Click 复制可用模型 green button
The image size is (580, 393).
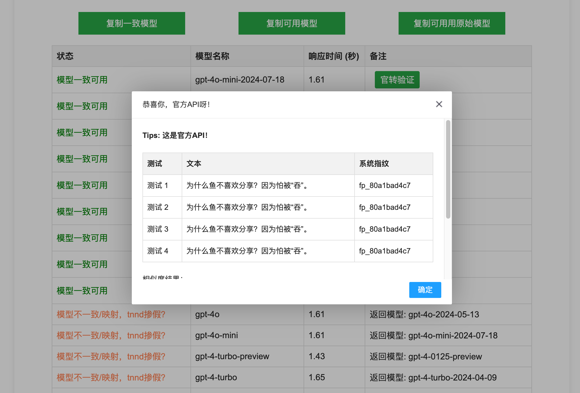(292, 23)
